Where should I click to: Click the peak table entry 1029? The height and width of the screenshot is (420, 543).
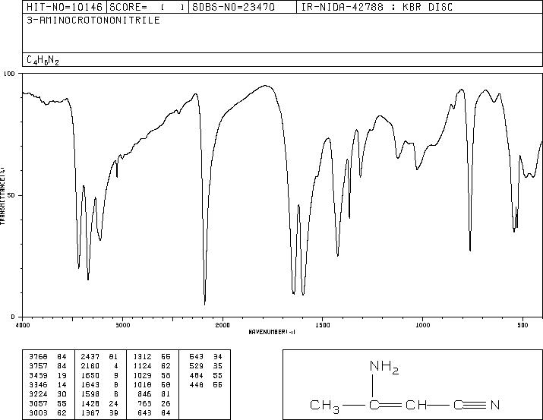click(142, 375)
